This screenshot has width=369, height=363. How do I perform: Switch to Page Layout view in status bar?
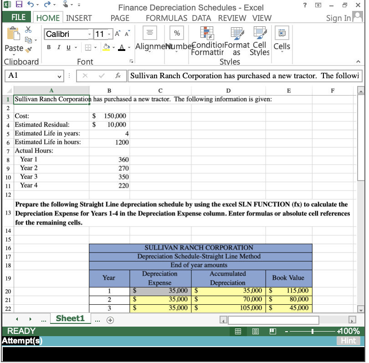256,331
